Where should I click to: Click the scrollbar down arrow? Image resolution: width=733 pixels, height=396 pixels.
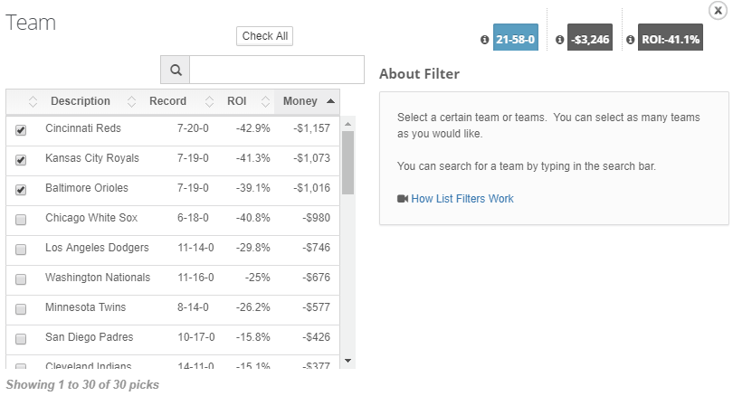pos(347,361)
